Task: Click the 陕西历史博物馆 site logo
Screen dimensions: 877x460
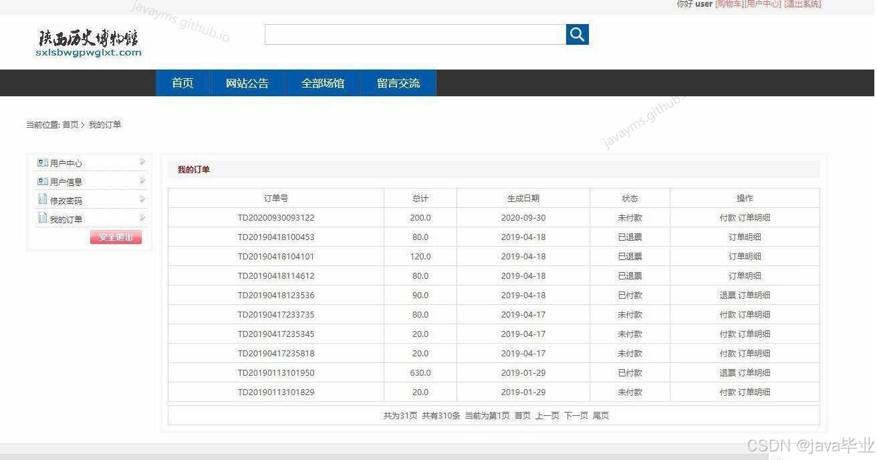Action: [x=89, y=42]
